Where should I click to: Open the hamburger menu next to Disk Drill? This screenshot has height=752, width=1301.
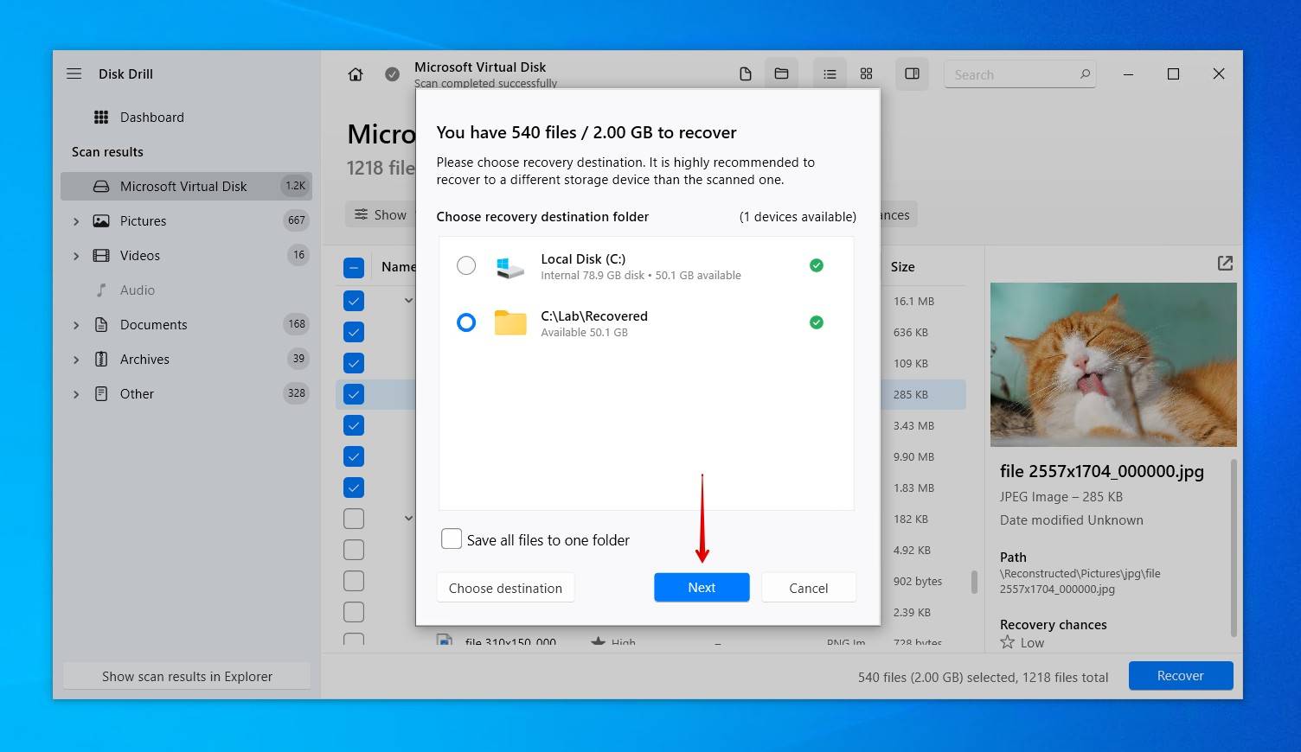click(74, 74)
